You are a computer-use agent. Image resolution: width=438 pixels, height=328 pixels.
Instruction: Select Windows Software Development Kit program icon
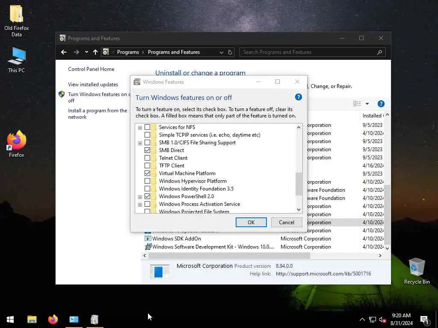point(148,246)
